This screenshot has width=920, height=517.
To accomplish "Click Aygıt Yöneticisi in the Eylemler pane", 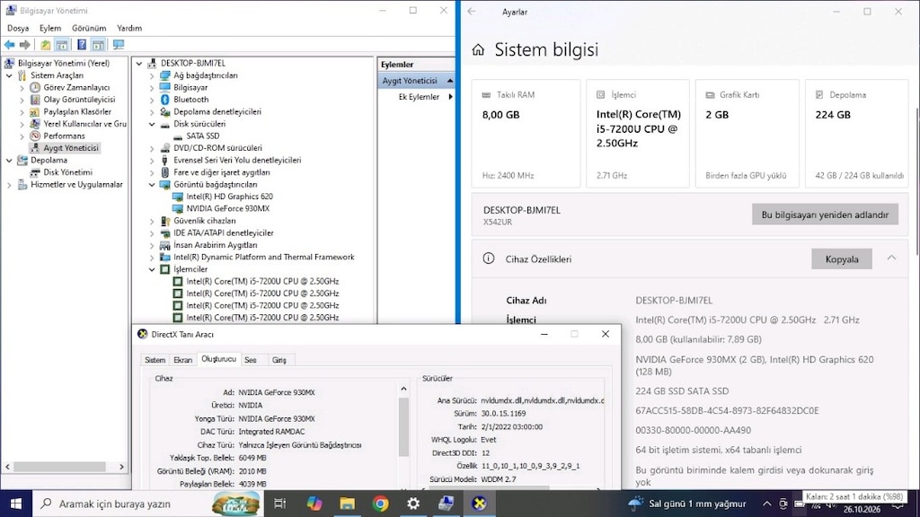I will pos(416,80).
